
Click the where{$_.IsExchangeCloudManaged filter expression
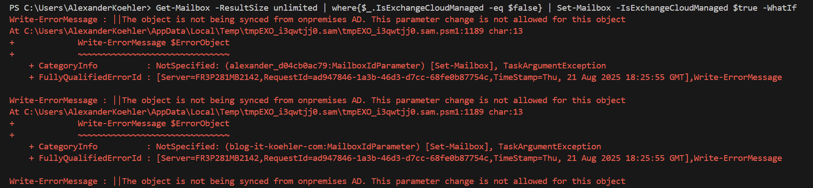pos(408,8)
